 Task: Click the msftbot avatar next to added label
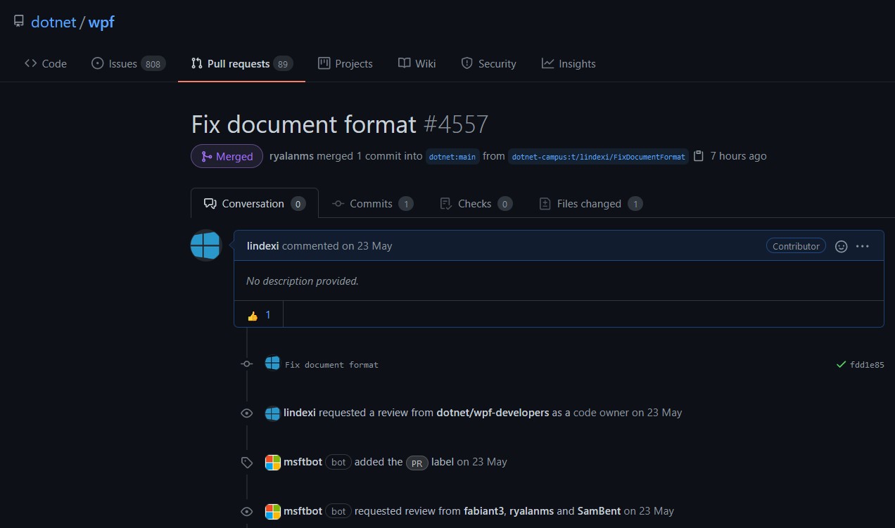point(272,463)
